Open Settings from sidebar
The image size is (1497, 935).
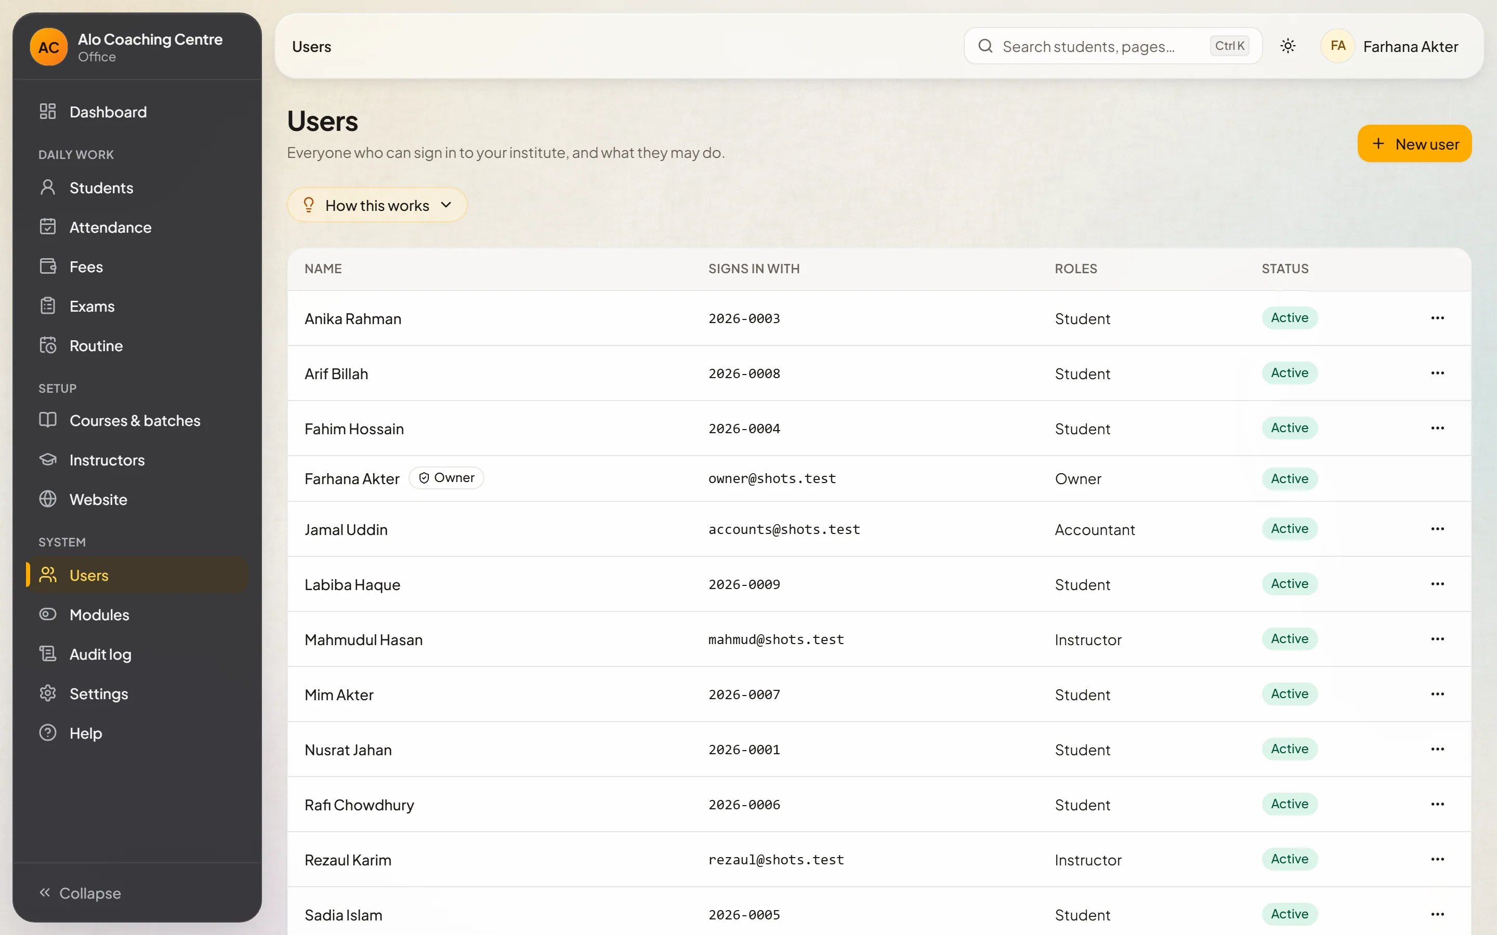pos(137,694)
